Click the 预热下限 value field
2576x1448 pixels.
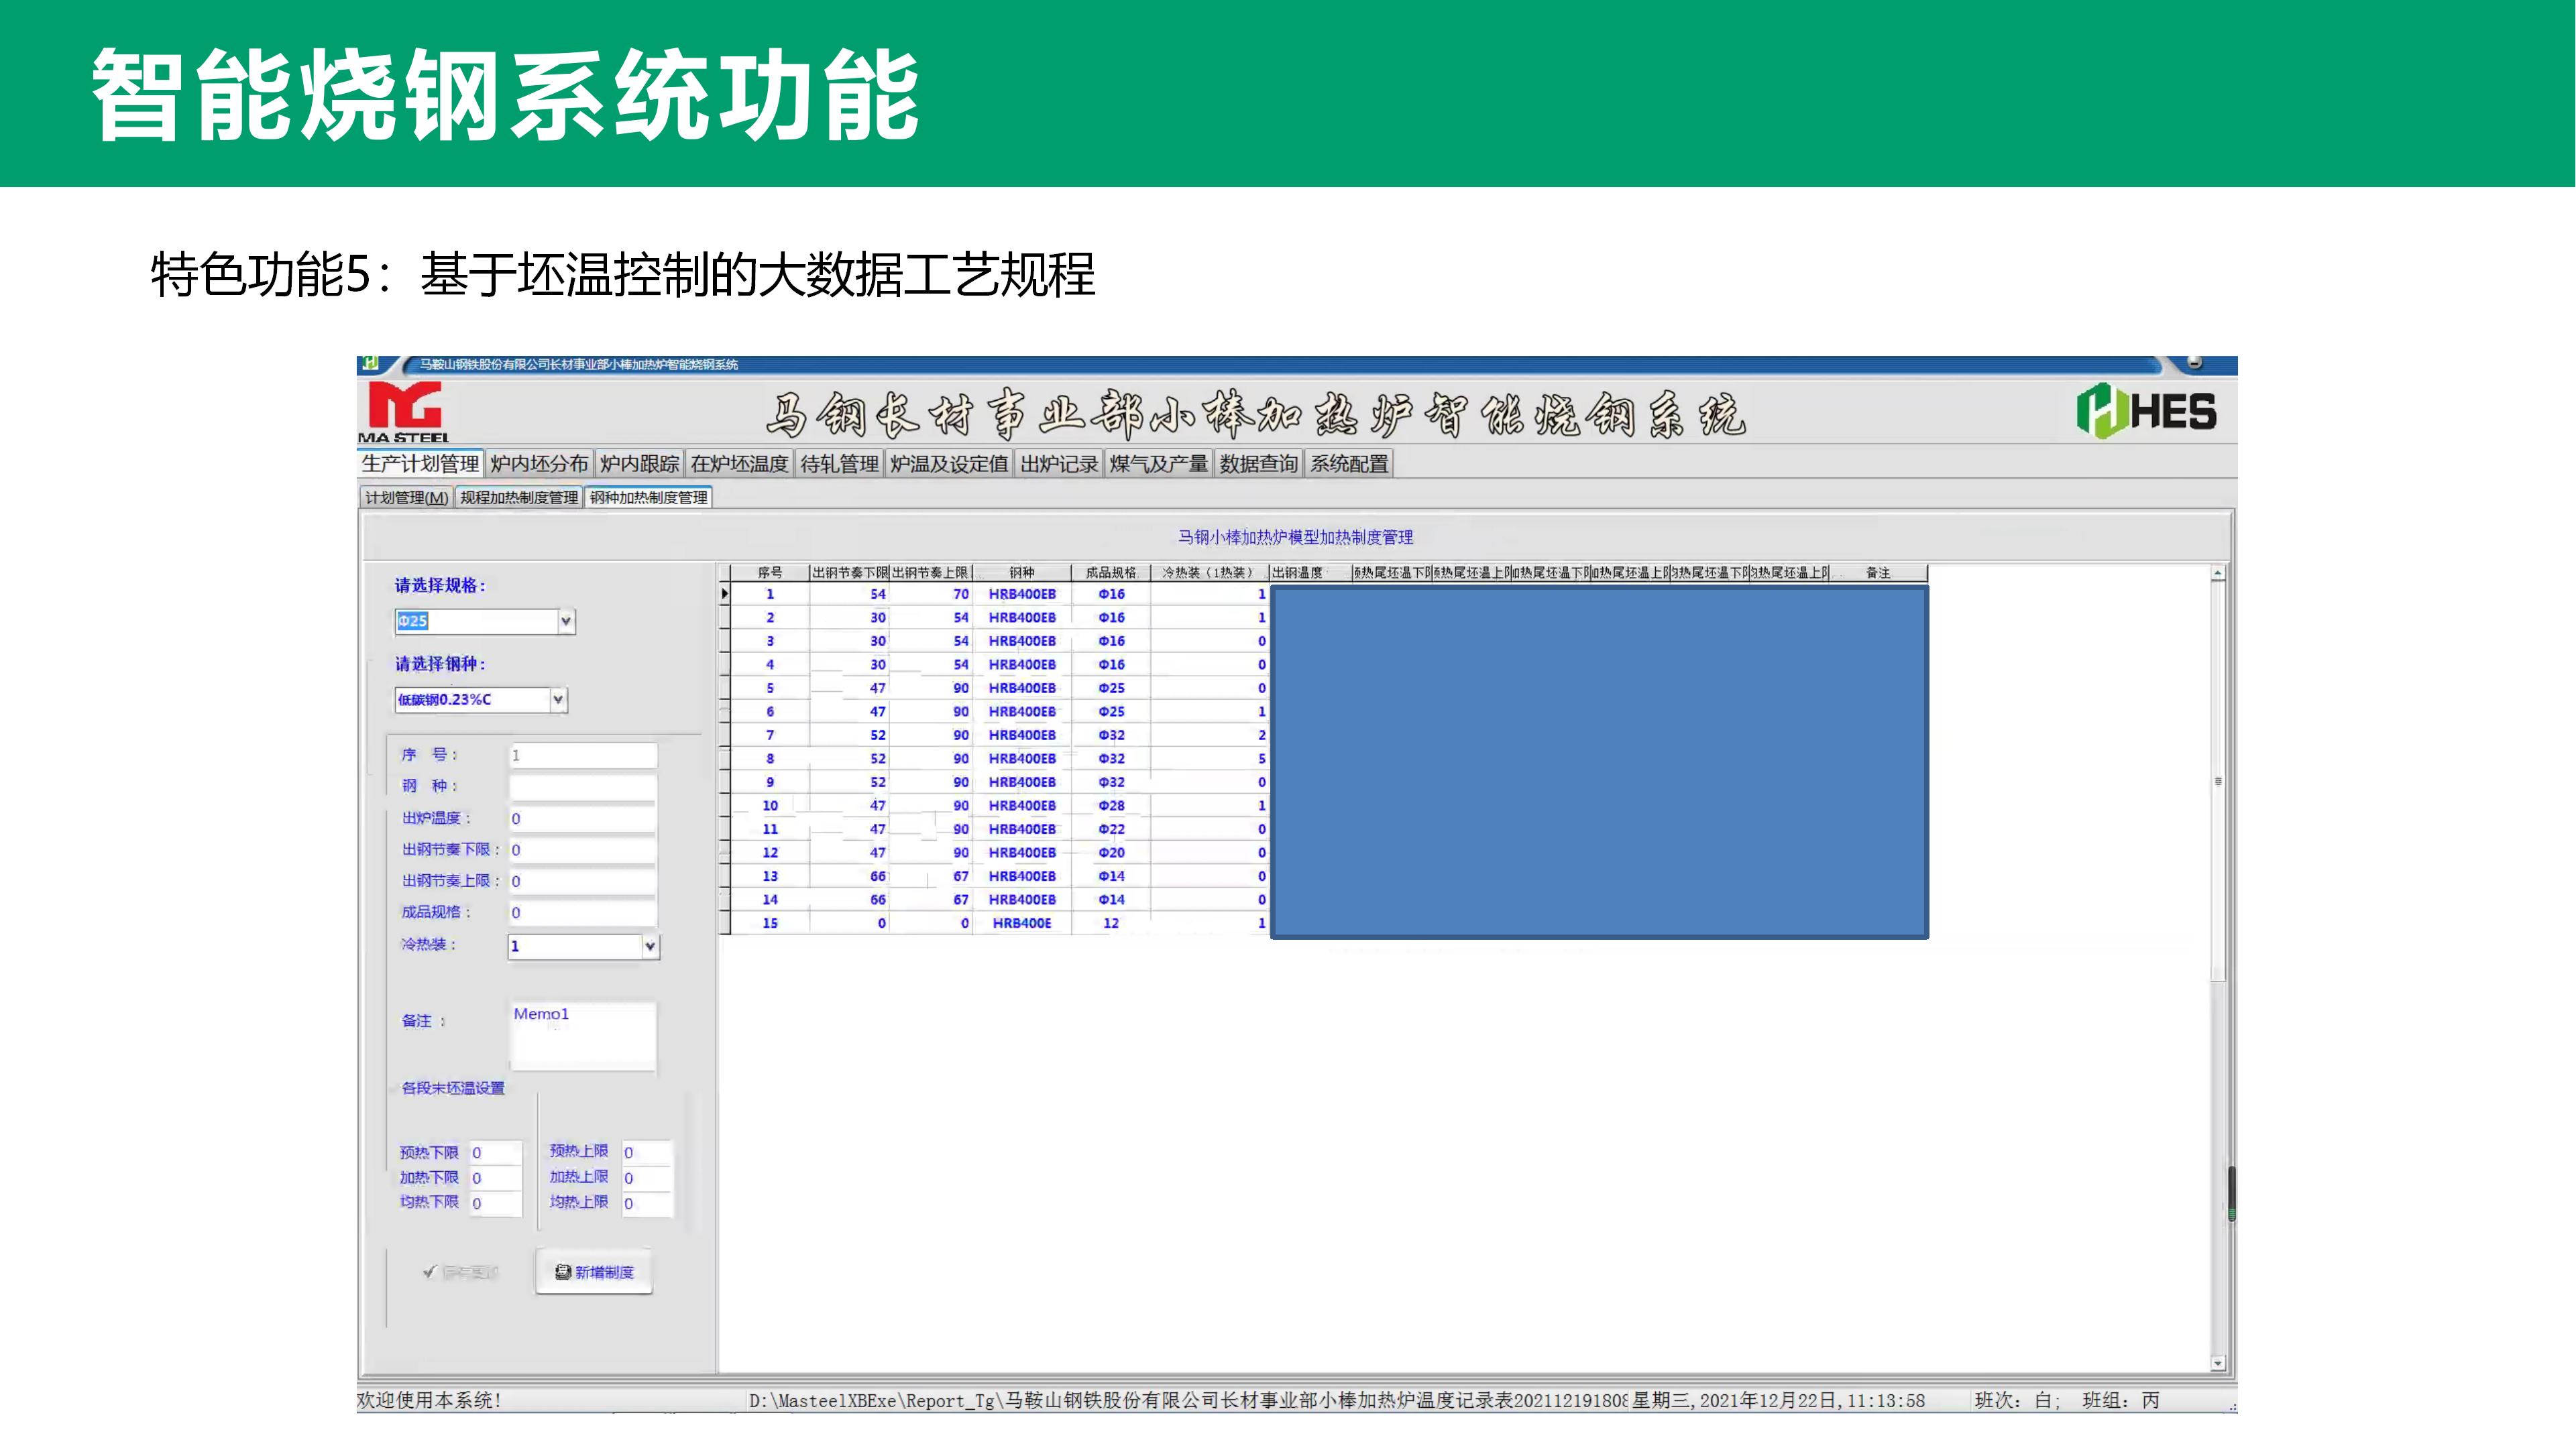point(496,1152)
